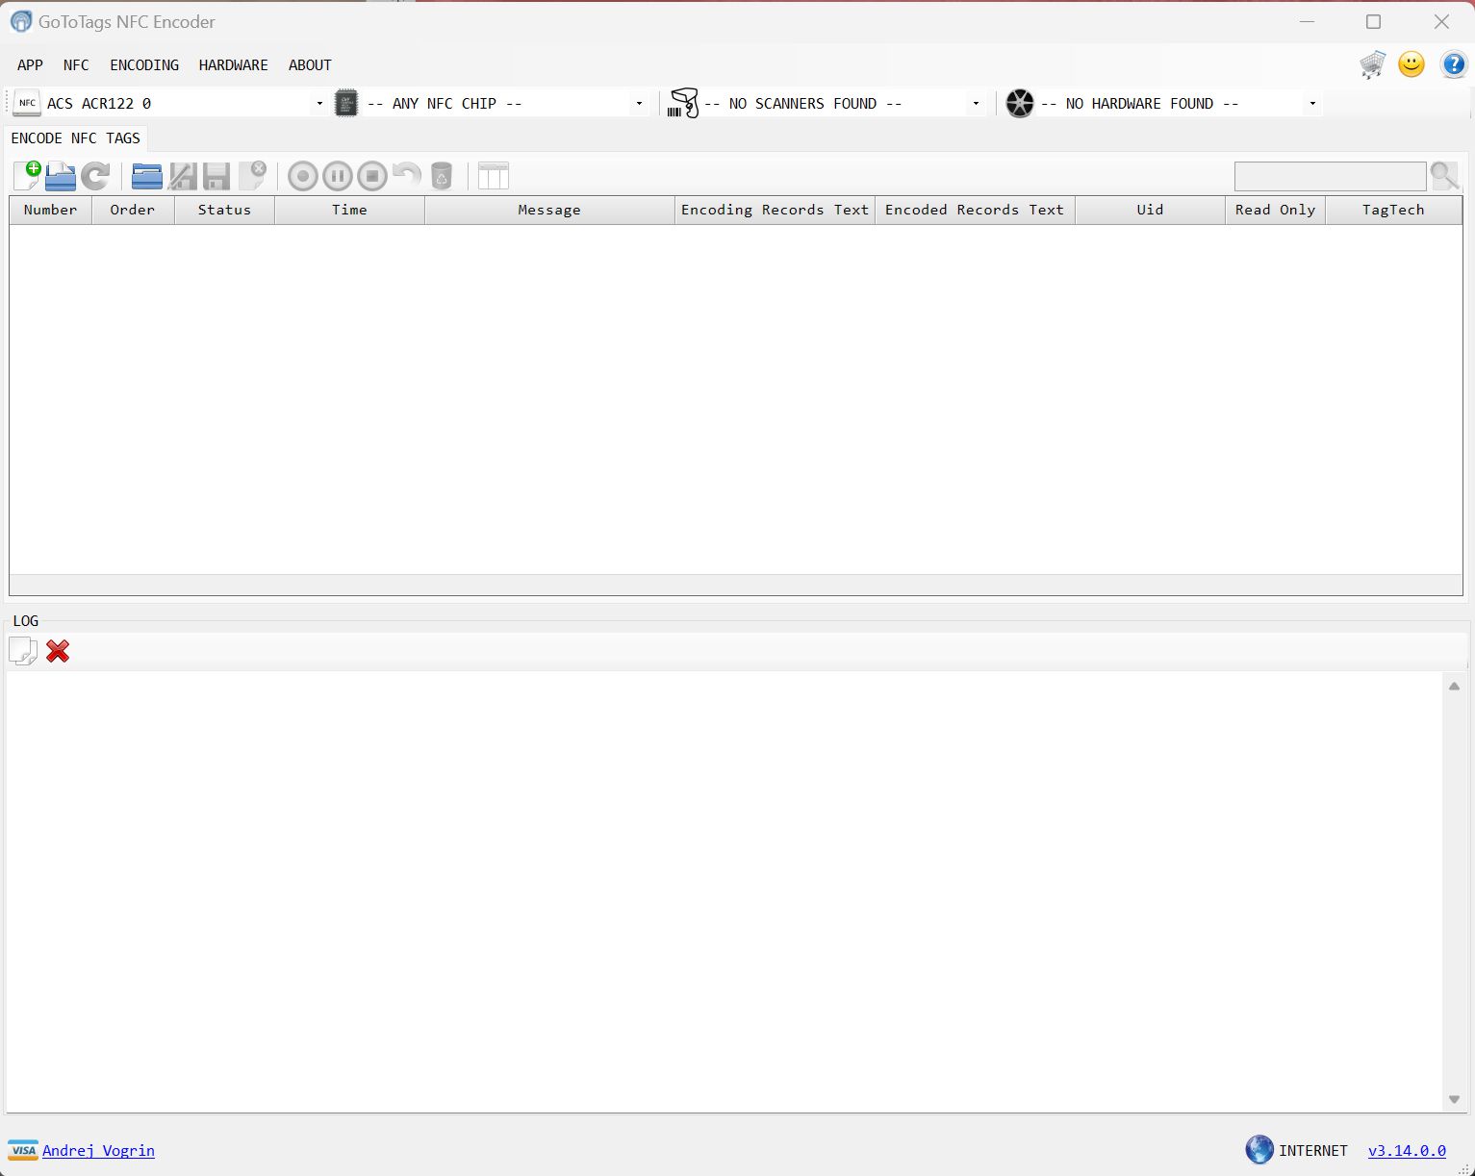This screenshot has width=1475, height=1176.
Task: Click the shopping cart icon
Action: [x=1372, y=65]
